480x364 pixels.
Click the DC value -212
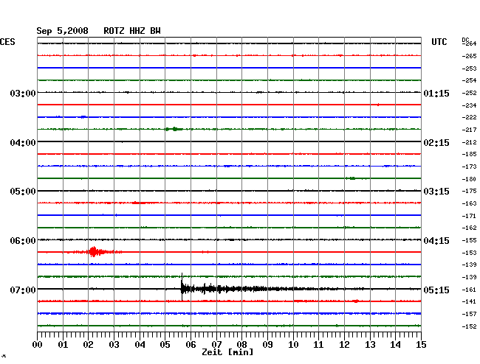pyautogui.click(x=469, y=143)
